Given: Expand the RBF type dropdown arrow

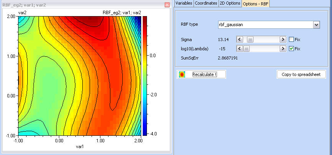Looking at the screenshot, I should coord(316,25).
